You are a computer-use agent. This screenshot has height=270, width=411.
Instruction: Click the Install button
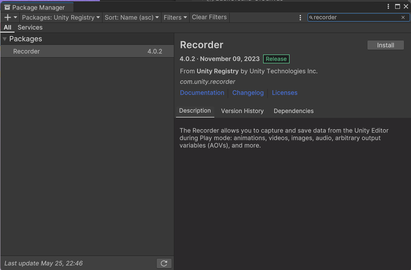pyautogui.click(x=385, y=45)
